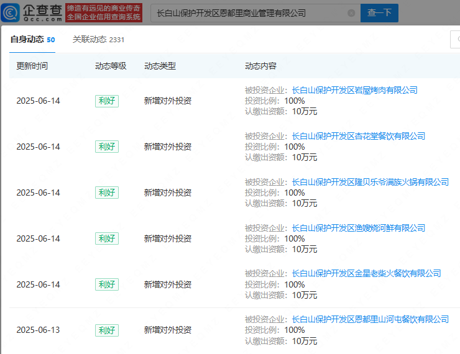Viewport: 460px width, 354px height.
Task: Click the 利好 tag in the 岩屋烤肉 row
Action: click(x=107, y=101)
